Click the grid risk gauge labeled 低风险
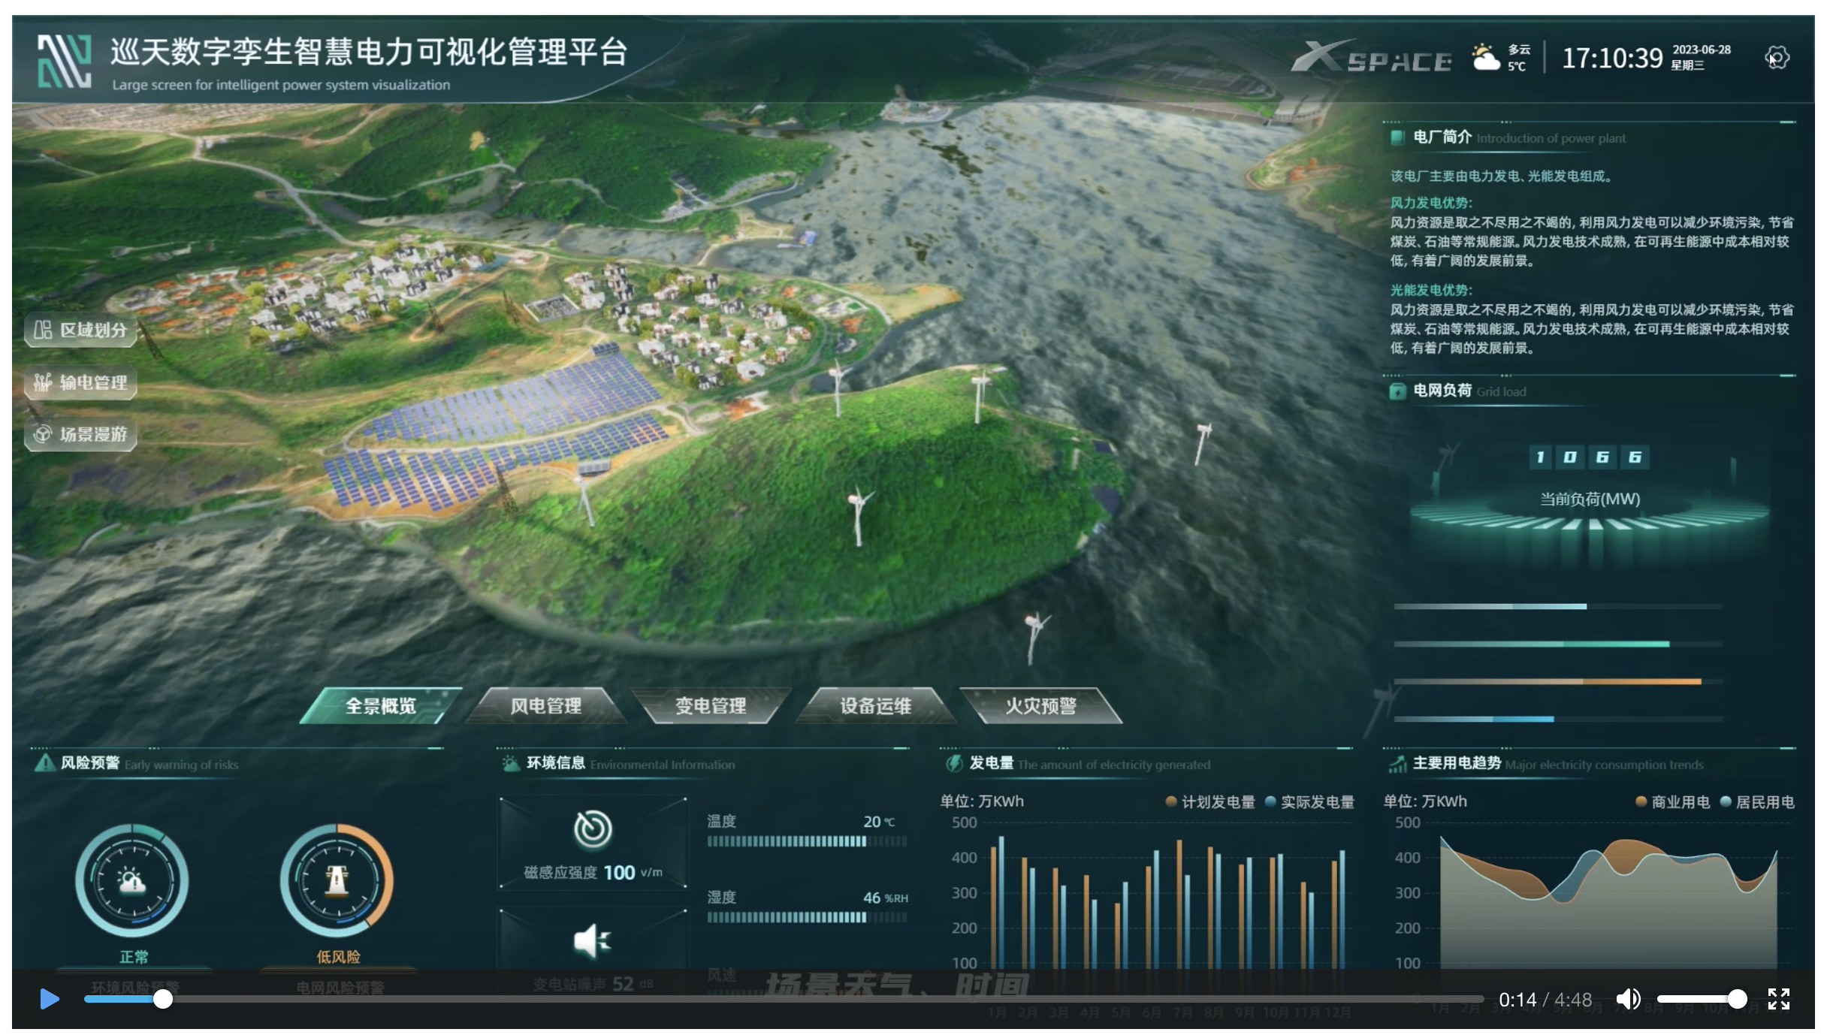The height and width of the screenshot is (1035, 1824). coord(337,880)
